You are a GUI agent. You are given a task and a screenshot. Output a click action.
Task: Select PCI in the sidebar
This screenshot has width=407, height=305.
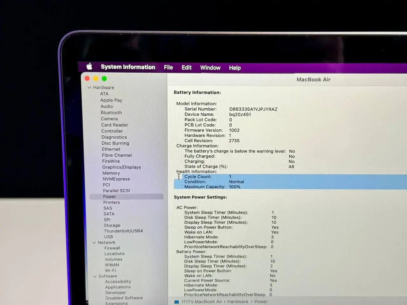tap(107, 185)
